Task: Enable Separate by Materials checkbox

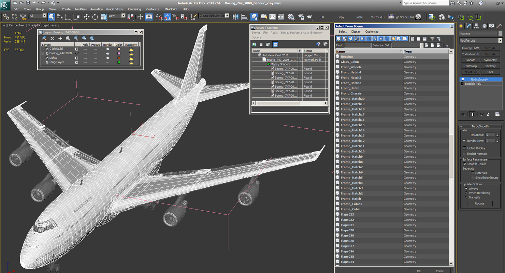Action: (472, 173)
